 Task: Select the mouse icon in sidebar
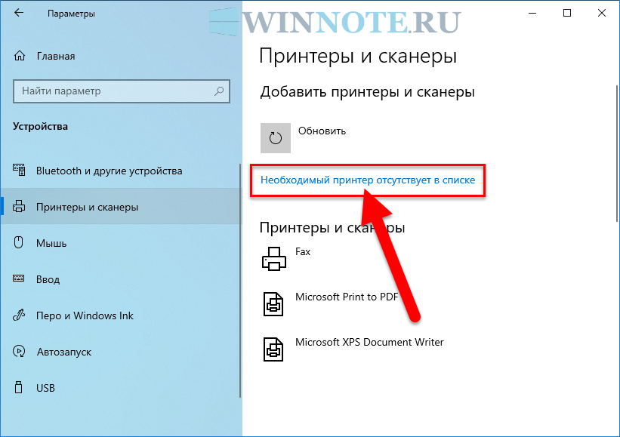point(19,242)
